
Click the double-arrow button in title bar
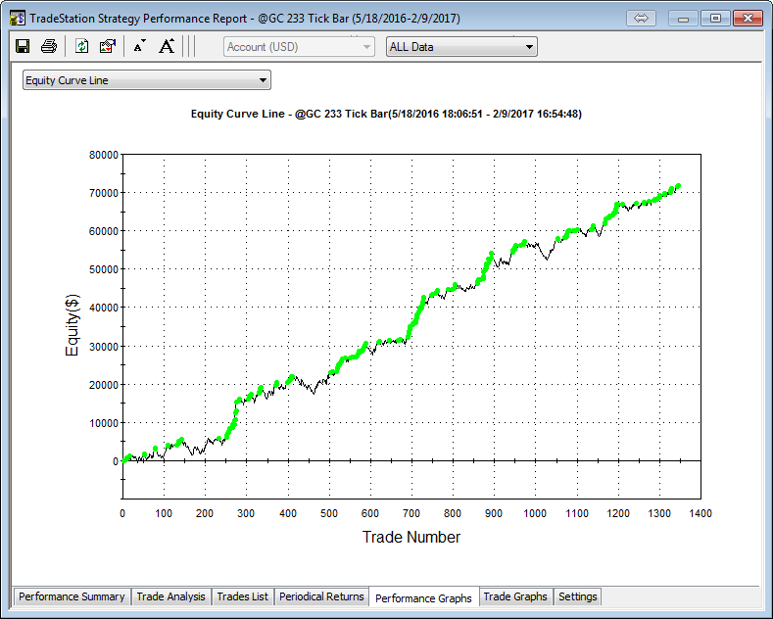click(x=643, y=19)
